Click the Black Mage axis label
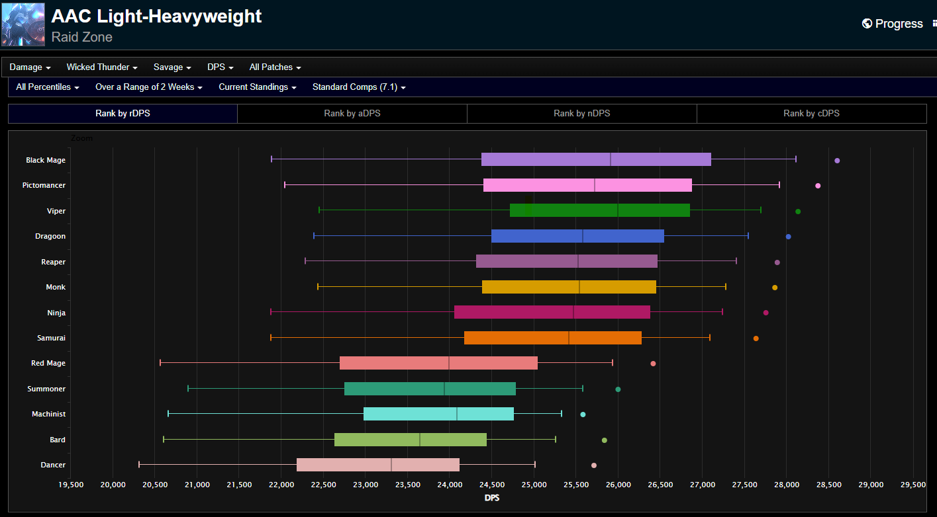 pyautogui.click(x=46, y=160)
